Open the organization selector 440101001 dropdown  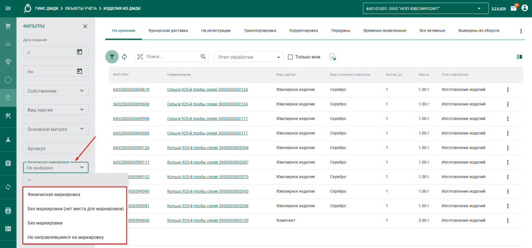pos(425,8)
